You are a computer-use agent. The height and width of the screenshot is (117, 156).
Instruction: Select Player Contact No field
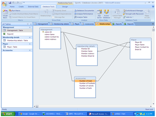pos(142,47)
